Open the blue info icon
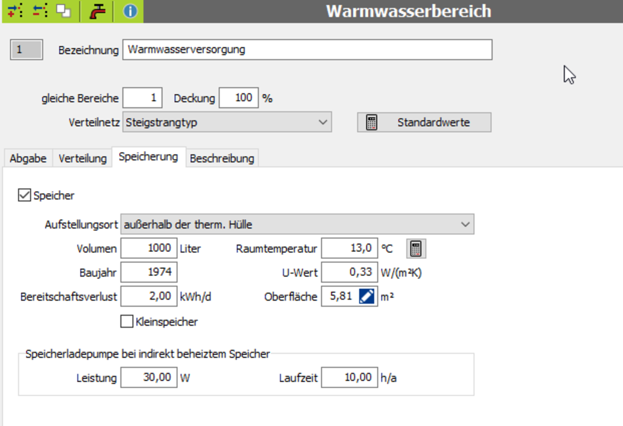This screenshot has width=623, height=426. coord(130,11)
